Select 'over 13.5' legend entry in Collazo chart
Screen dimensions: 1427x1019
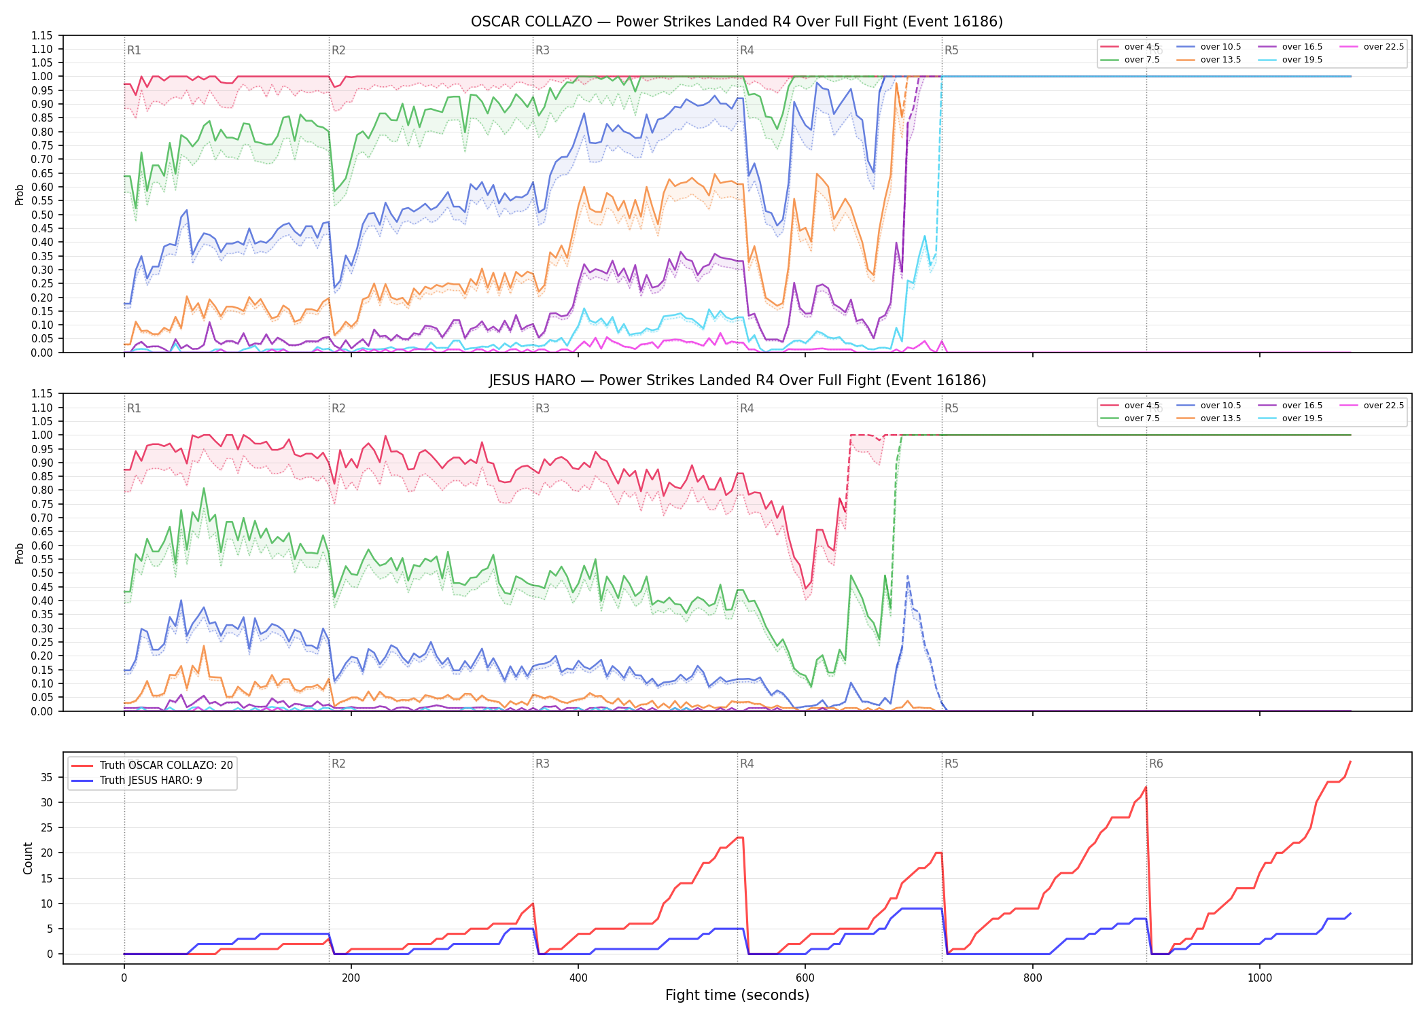click(1209, 60)
